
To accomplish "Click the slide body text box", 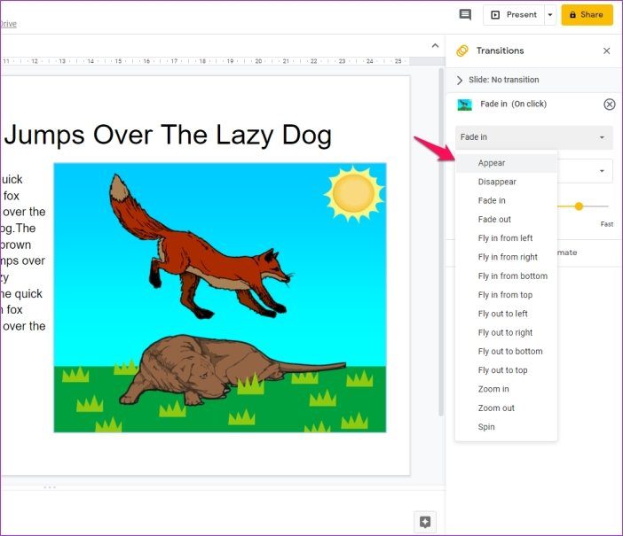I will pos(23,252).
